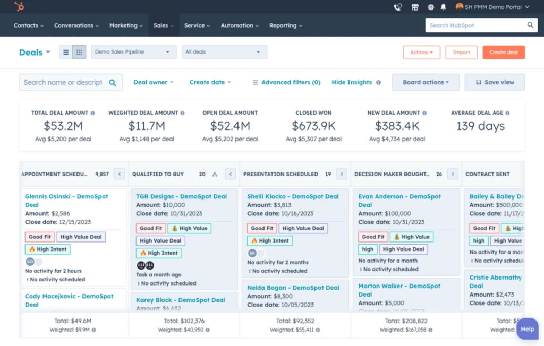The image size is (544, 346).
Task: Open the Automation menu
Action: (240, 25)
